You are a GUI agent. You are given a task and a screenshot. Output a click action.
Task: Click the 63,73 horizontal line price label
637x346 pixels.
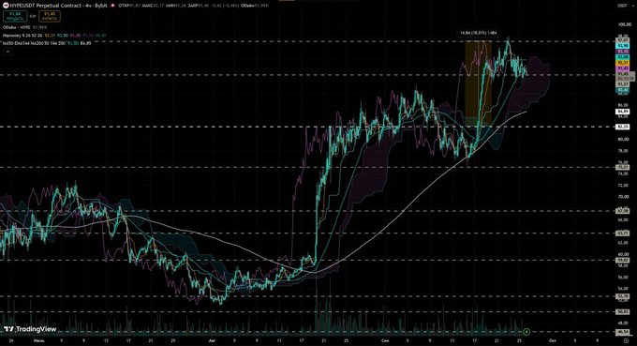(x=623, y=233)
